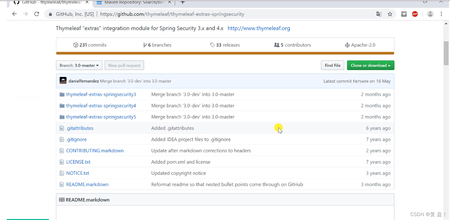This screenshot has height=220, width=450.
Task: Click the padlock site security icon
Action: 50,14
